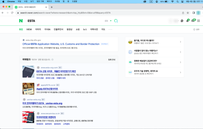Click the 등록 안내 link

[x=111, y=59]
